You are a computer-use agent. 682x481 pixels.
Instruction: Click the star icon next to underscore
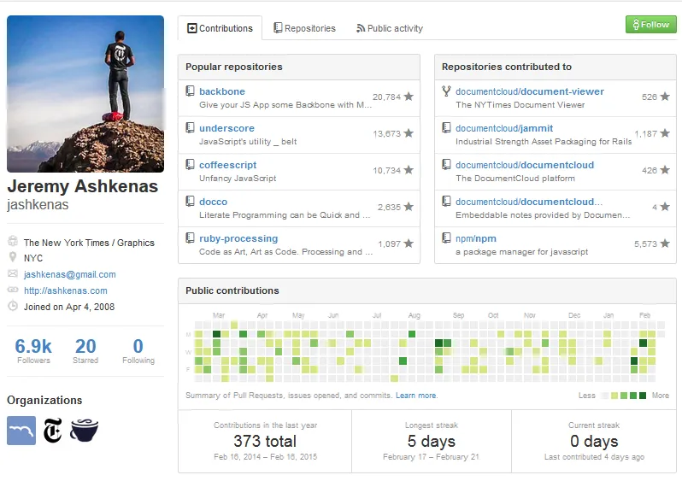[x=409, y=133]
